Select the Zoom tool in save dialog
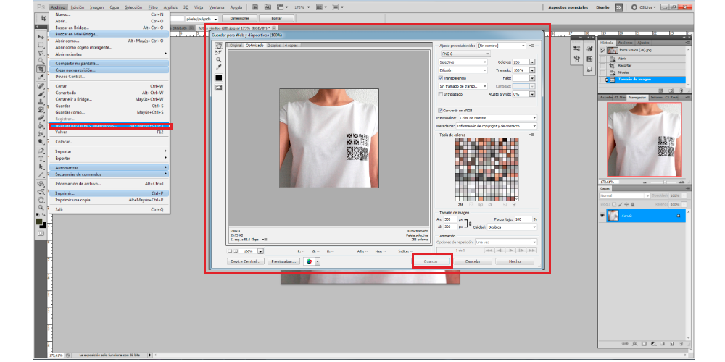The width and height of the screenshot is (725, 362). pos(219,60)
